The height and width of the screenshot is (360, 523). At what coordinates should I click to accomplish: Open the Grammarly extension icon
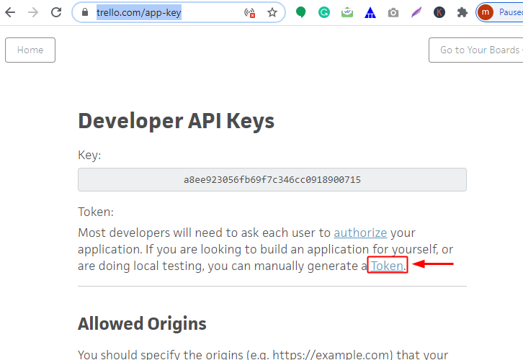pos(324,12)
